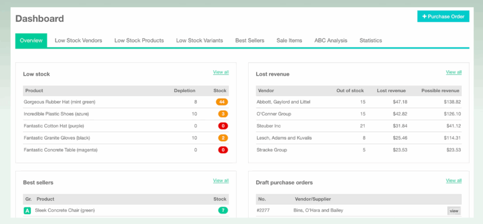Screen dimensions: 483x224
Task: Click lost revenue value $47.18
Action: click(400, 102)
